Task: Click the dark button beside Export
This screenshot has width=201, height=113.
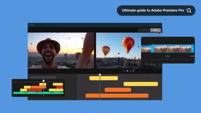Action: click(144, 30)
